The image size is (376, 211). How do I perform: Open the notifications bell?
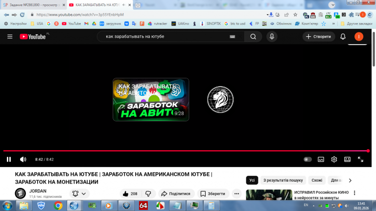tap(343, 37)
